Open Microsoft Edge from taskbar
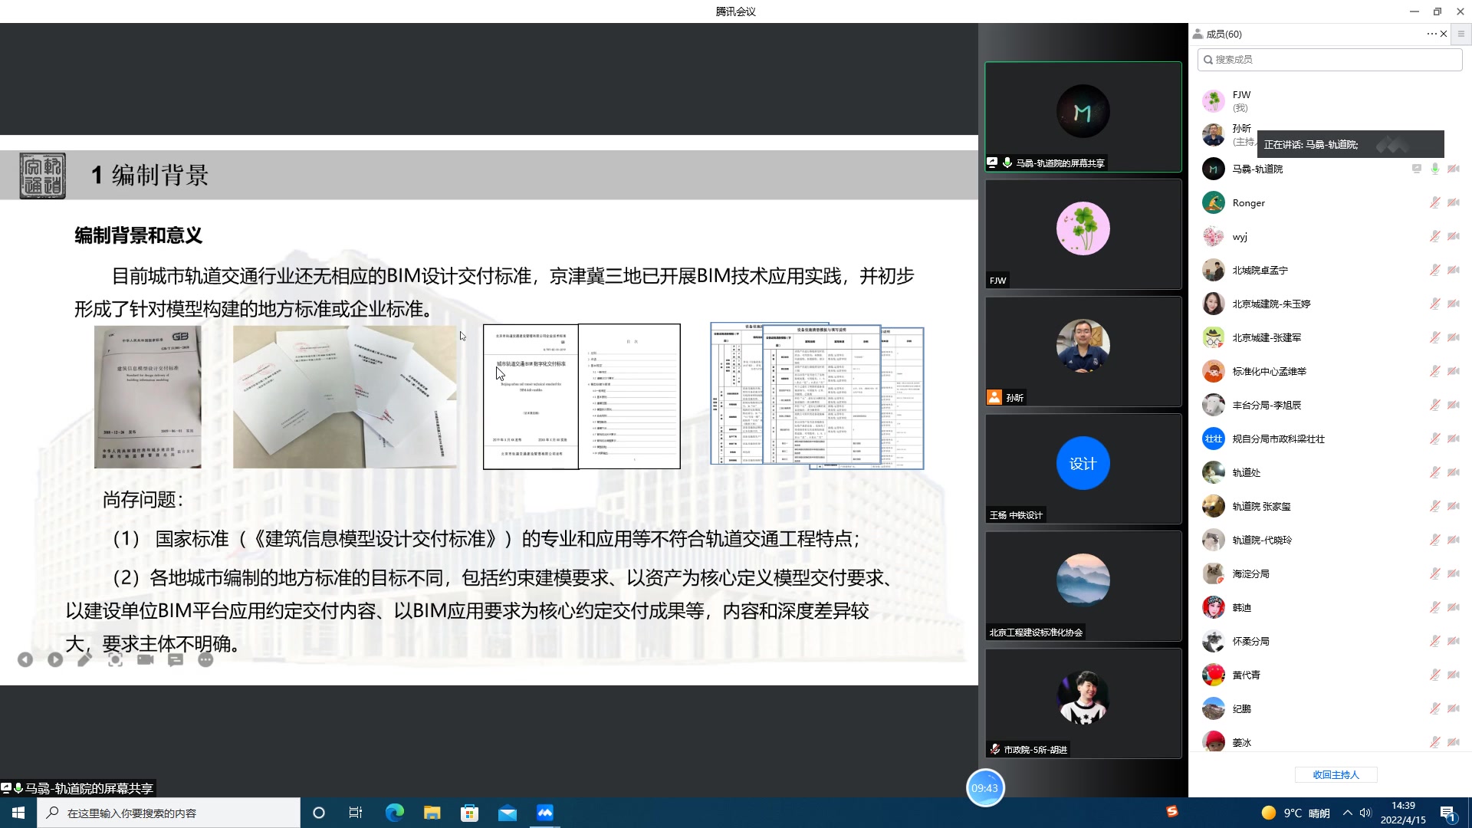 click(x=394, y=813)
